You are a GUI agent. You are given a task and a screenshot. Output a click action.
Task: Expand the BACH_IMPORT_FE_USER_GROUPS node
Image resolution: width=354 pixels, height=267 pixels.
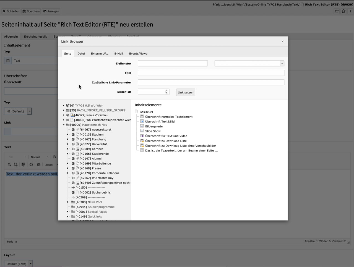point(64,110)
